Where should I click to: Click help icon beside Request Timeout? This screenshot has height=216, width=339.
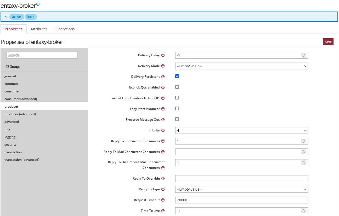(163, 200)
